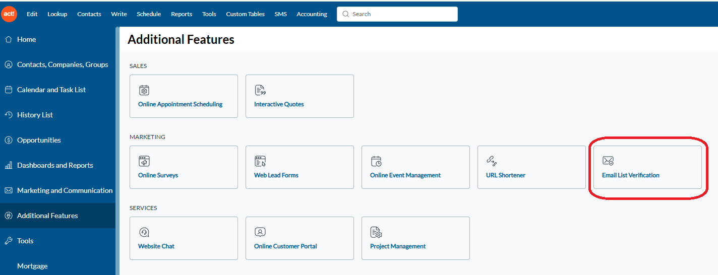The image size is (718, 275).
Task: Open the Schedule menu
Action: (x=149, y=14)
